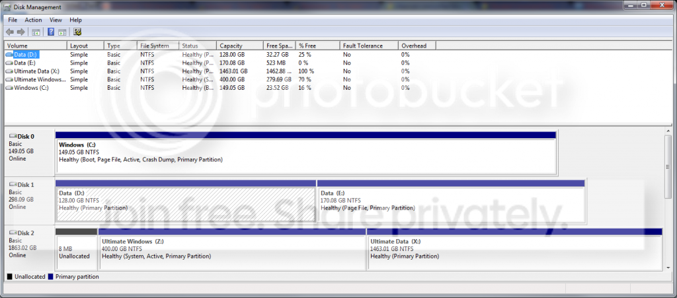The image size is (677, 298).
Task: Click the drive icon beside Windows (C:) in list
Action: tap(9, 87)
